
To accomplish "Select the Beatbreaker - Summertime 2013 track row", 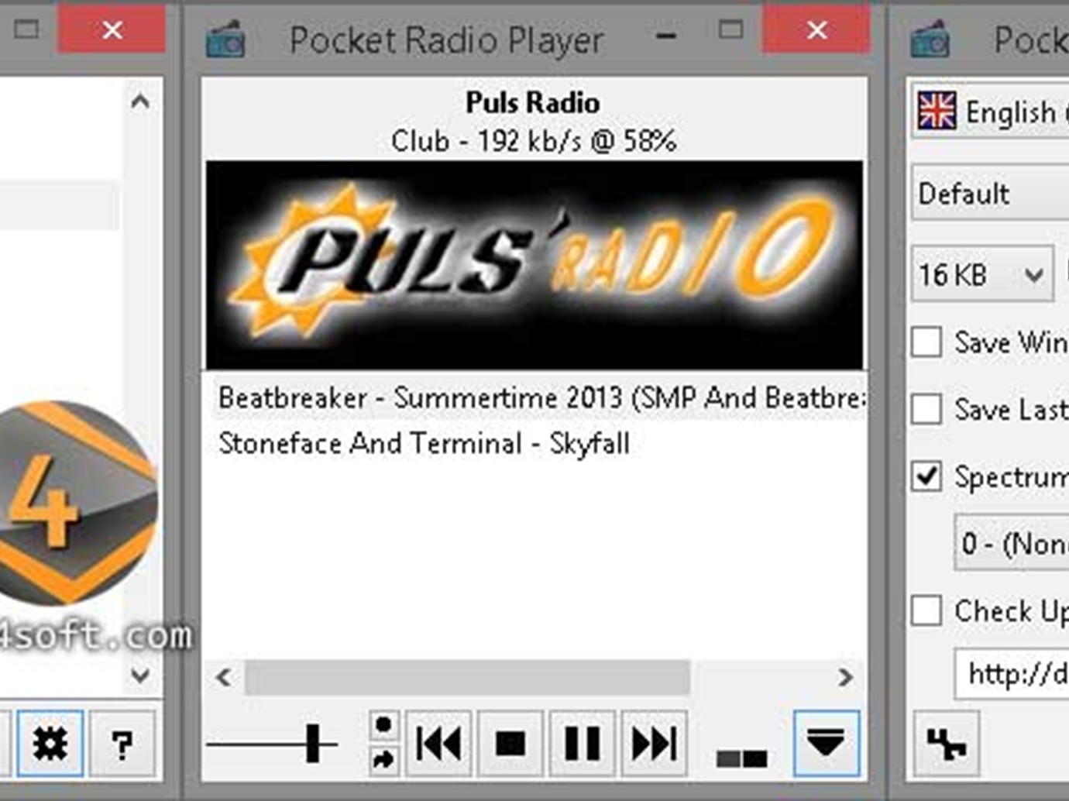I will 539,398.
